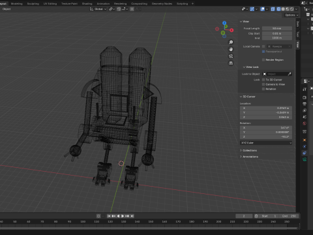Click Play animation button
The width and height of the screenshot is (313, 235).
pos(123,216)
